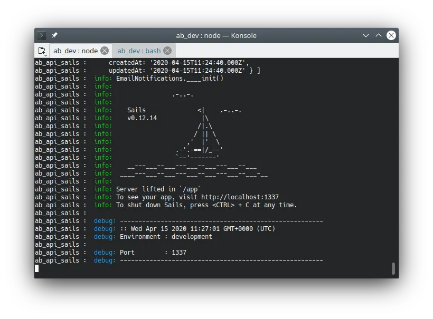This screenshot has height=319, width=433.
Task: Close the ab_dev : bash tab
Action: point(167,51)
